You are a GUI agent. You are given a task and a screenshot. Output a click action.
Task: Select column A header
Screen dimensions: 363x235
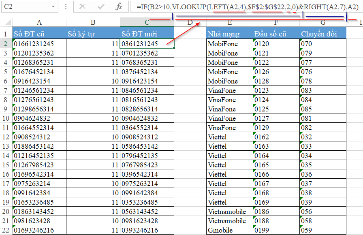(39, 23)
